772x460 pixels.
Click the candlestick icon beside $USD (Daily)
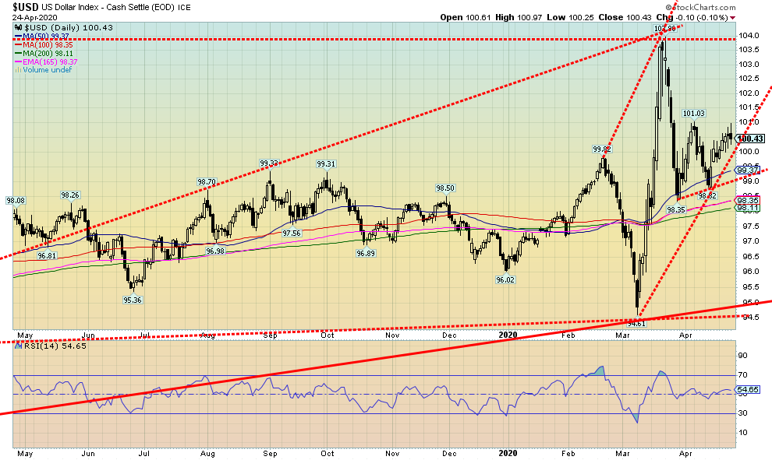[x=17, y=27]
